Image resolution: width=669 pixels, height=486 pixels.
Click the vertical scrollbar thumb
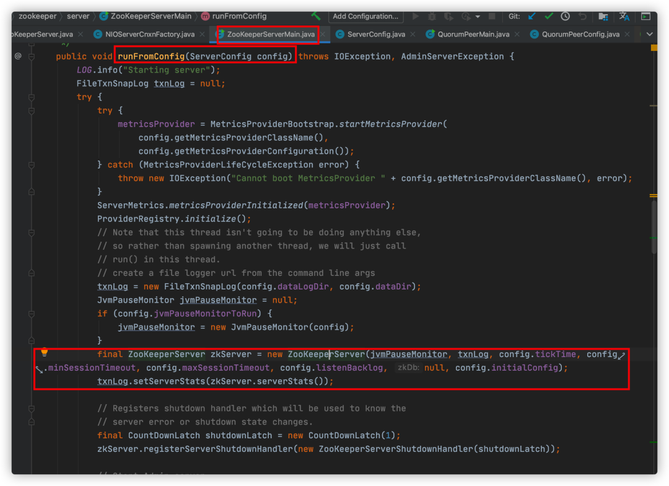click(654, 227)
